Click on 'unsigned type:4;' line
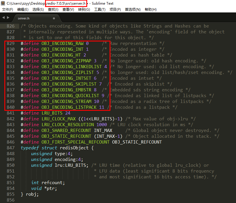Screen dimensions: 236x203 pos(52,154)
